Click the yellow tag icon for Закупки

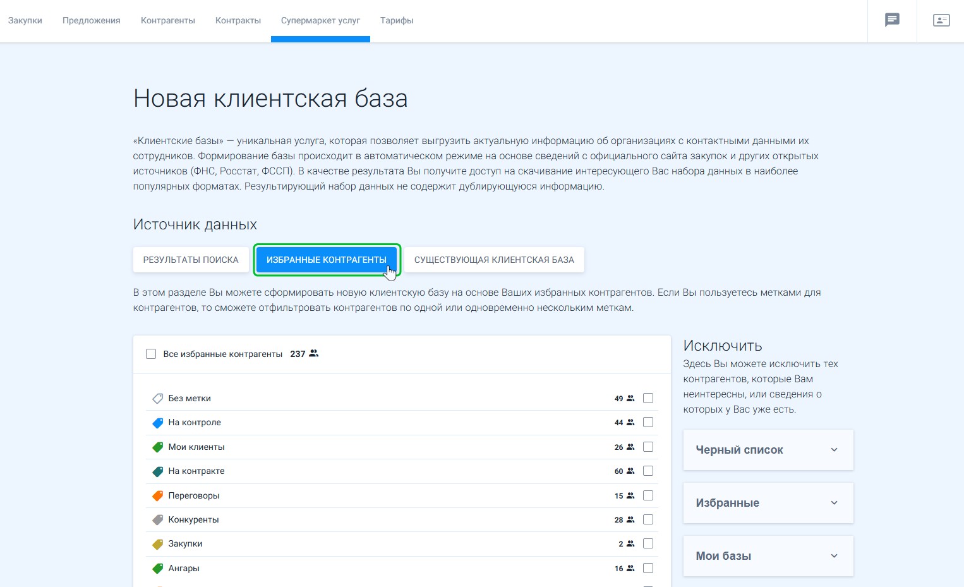point(158,544)
